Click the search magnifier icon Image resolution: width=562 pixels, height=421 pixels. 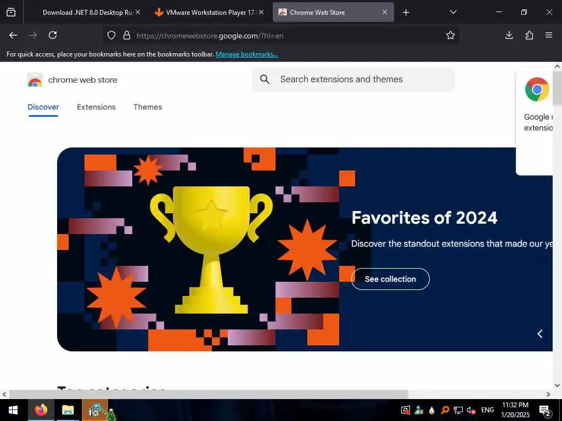(265, 79)
